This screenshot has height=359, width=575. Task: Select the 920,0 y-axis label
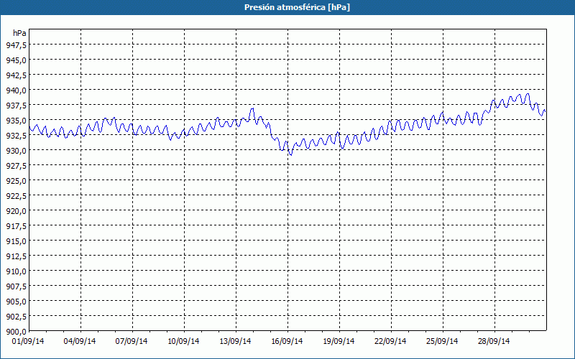coord(16,211)
